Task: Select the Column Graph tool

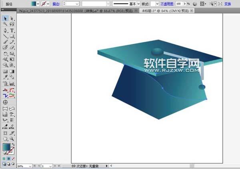Action: 12,84
